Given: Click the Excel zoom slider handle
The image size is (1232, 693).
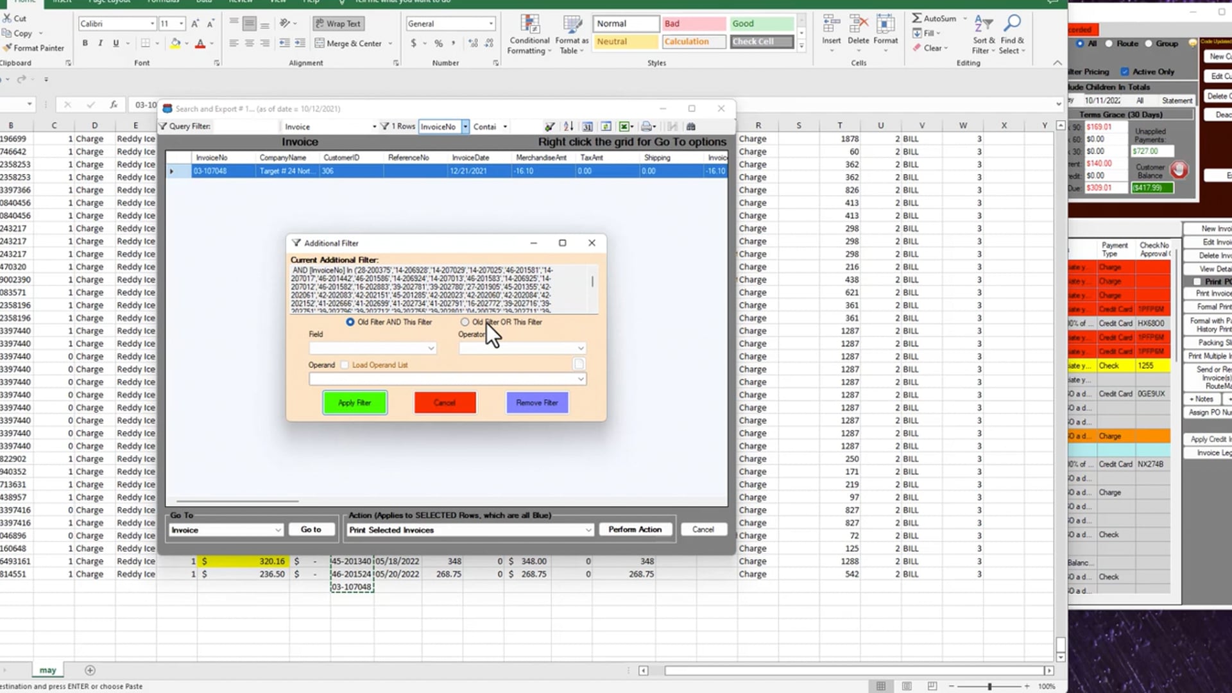Looking at the screenshot, I should pyautogui.click(x=989, y=686).
